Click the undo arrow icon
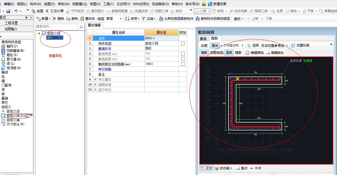Image resolution: width=337 pixels, height=175 pixels. click(16, 11)
